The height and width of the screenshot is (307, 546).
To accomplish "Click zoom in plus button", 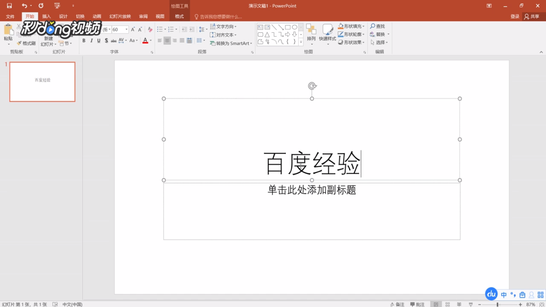I will 520,305.
